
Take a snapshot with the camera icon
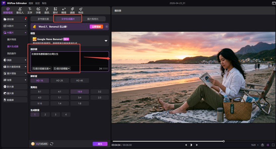[262, 145]
